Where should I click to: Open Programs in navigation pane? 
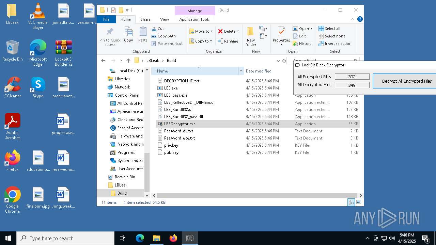point(126,152)
